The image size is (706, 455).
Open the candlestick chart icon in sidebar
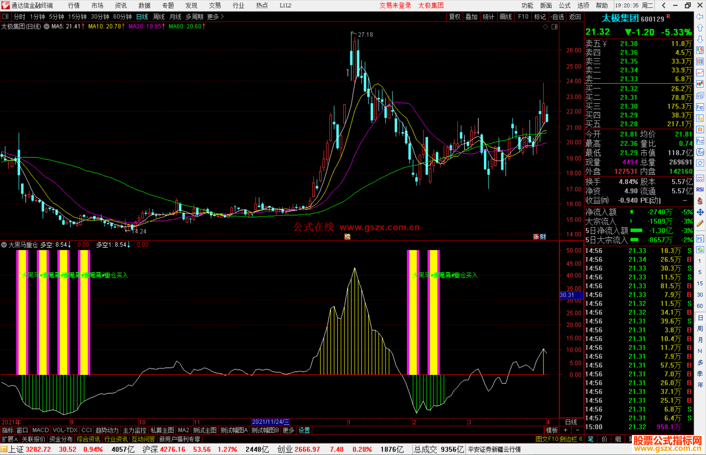(x=700, y=84)
